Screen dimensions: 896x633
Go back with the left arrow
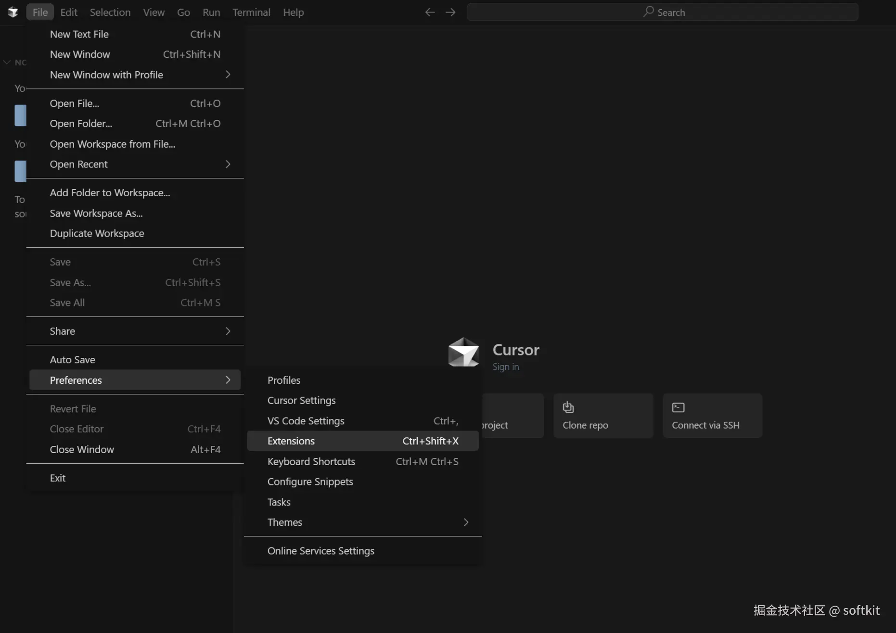430,12
